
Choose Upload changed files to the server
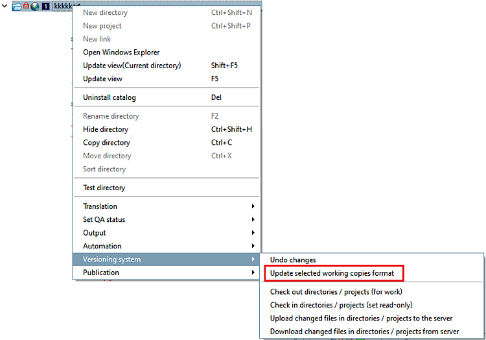tap(361, 319)
